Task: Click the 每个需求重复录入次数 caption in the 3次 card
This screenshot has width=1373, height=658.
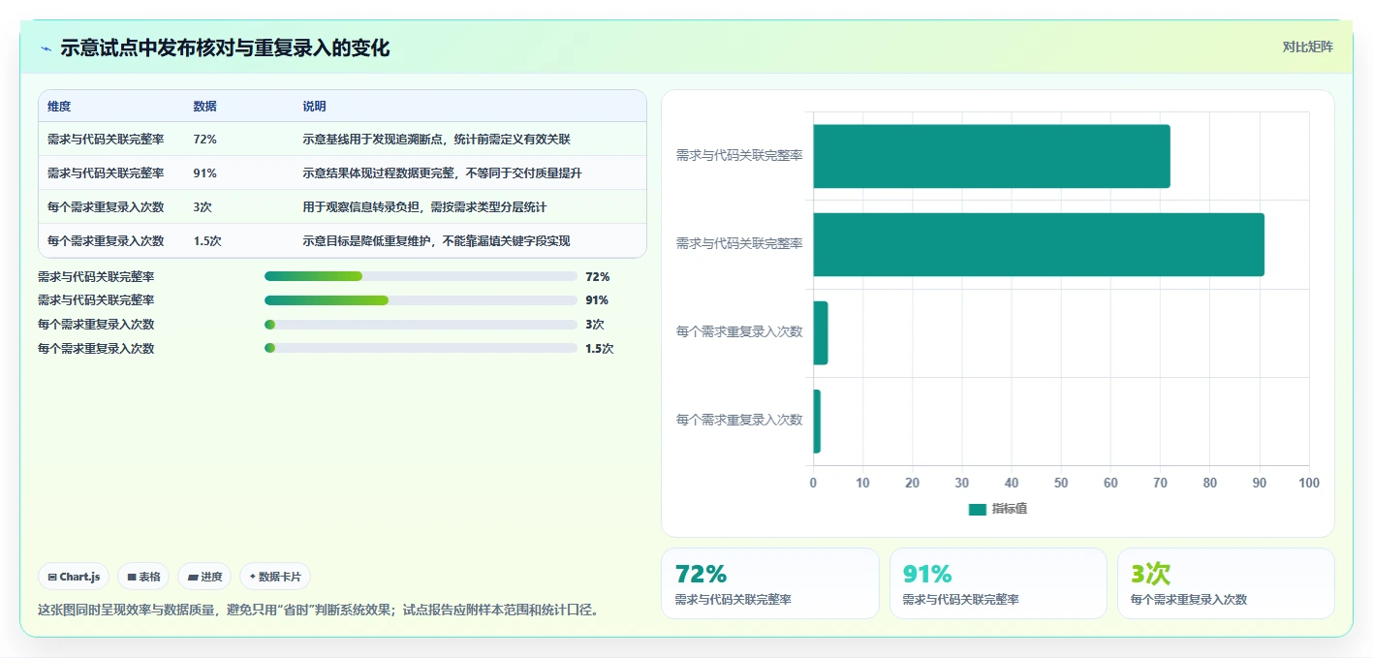Action: [1189, 600]
